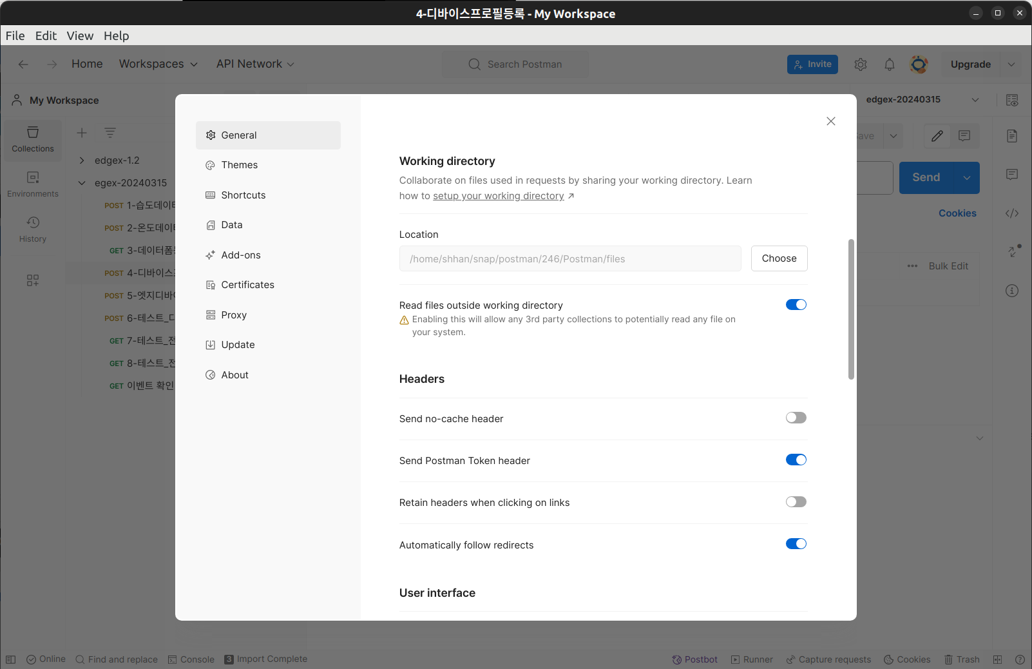1032x669 pixels.
Task: Open Capture requests in the status bar
Action: tap(828, 659)
